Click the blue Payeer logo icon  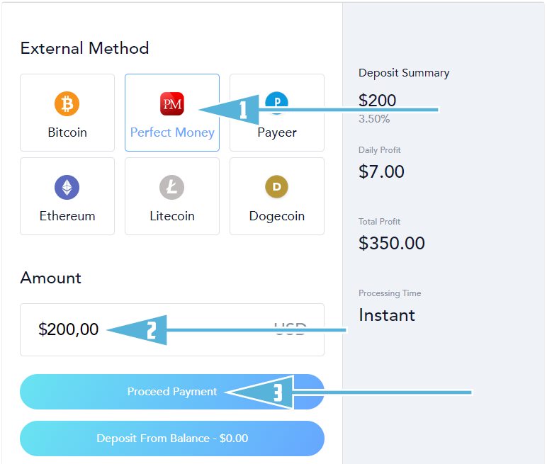tap(276, 103)
